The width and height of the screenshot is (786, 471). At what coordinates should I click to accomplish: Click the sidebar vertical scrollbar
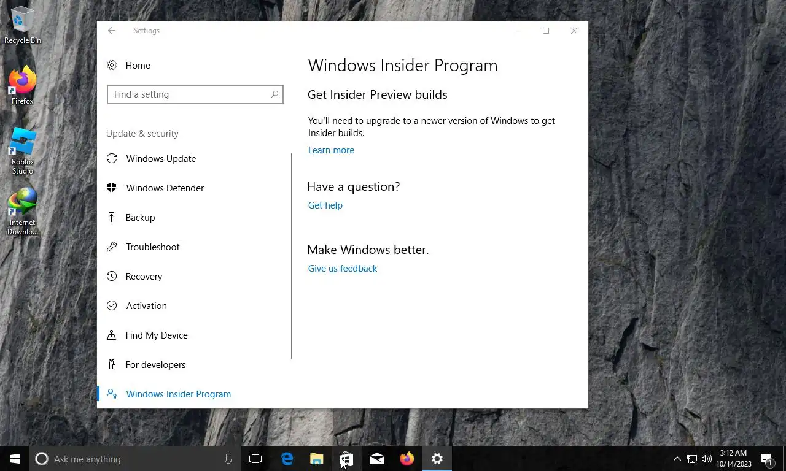[x=292, y=256]
